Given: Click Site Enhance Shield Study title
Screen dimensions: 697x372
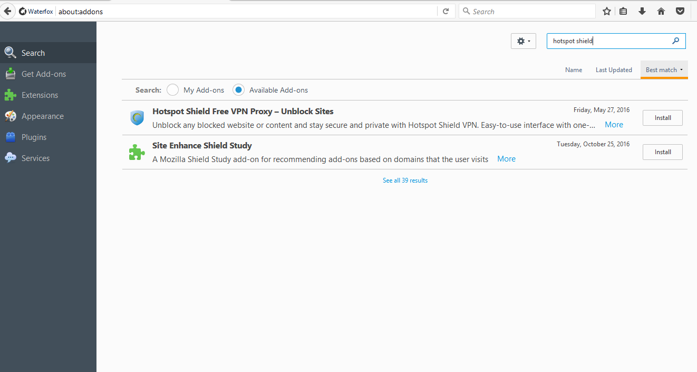Looking at the screenshot, I should tap(202, 146).
